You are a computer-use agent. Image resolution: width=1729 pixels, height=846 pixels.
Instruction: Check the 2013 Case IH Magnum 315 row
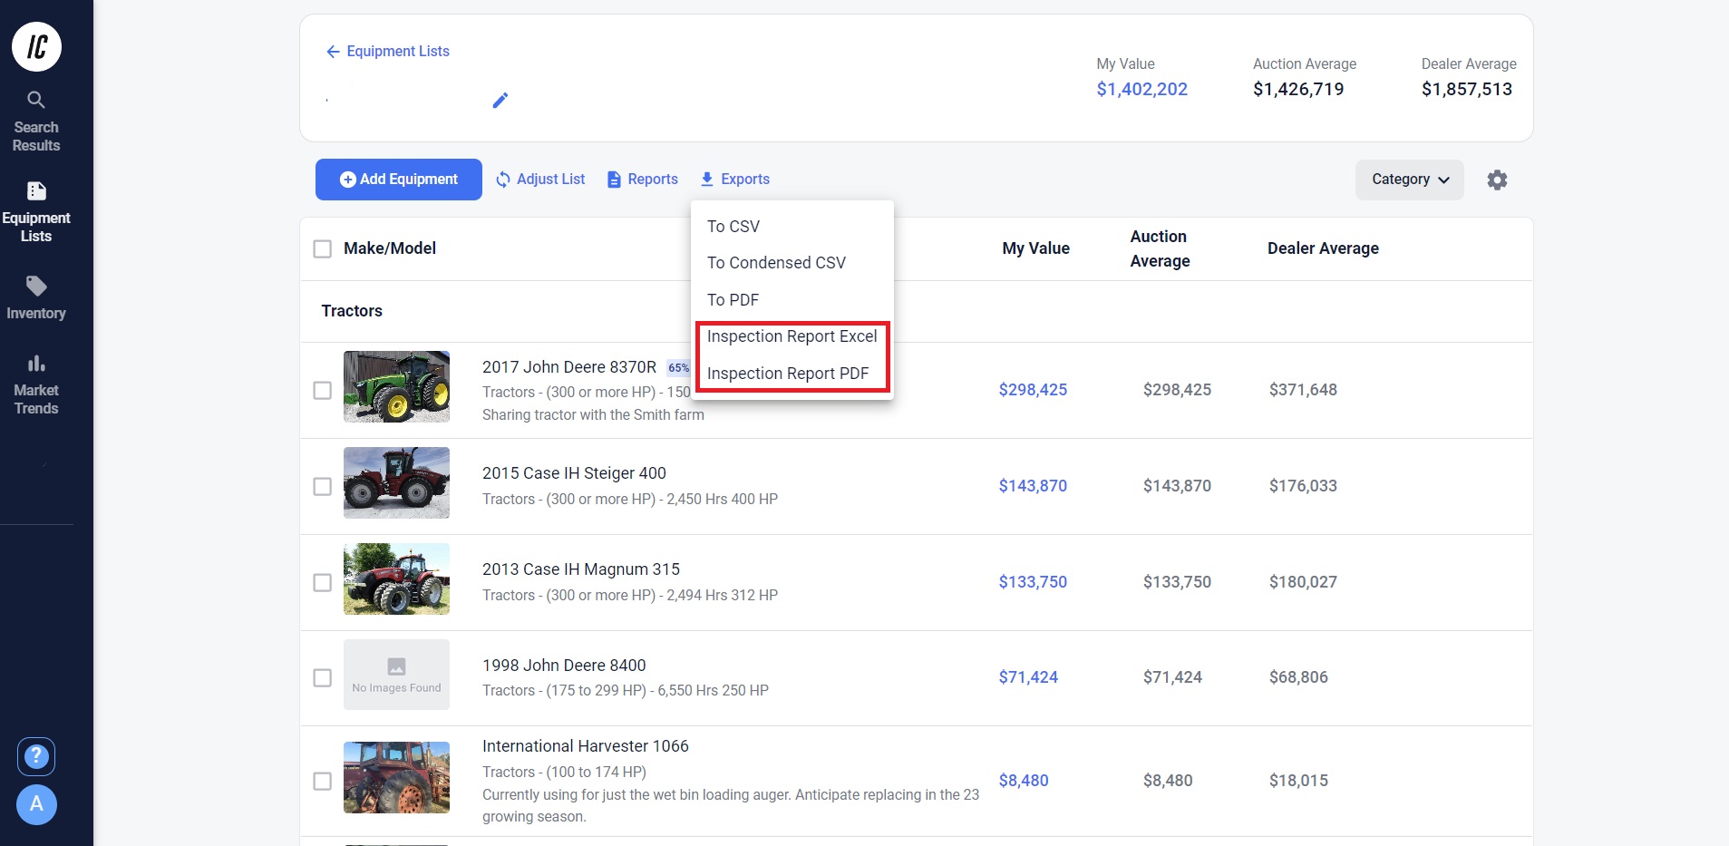(322, 582)
